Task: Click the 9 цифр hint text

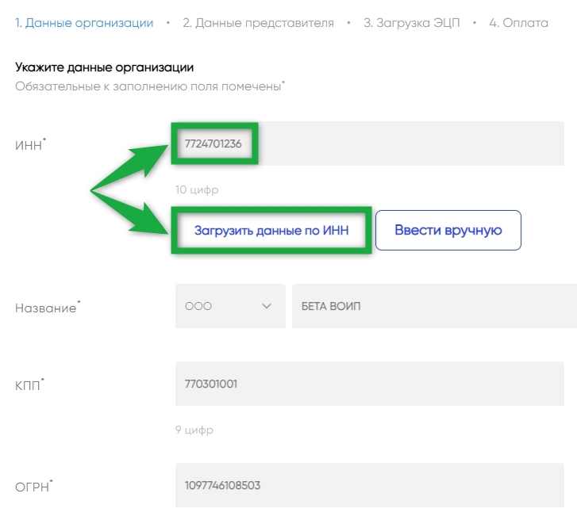Action: click(194, 430)
